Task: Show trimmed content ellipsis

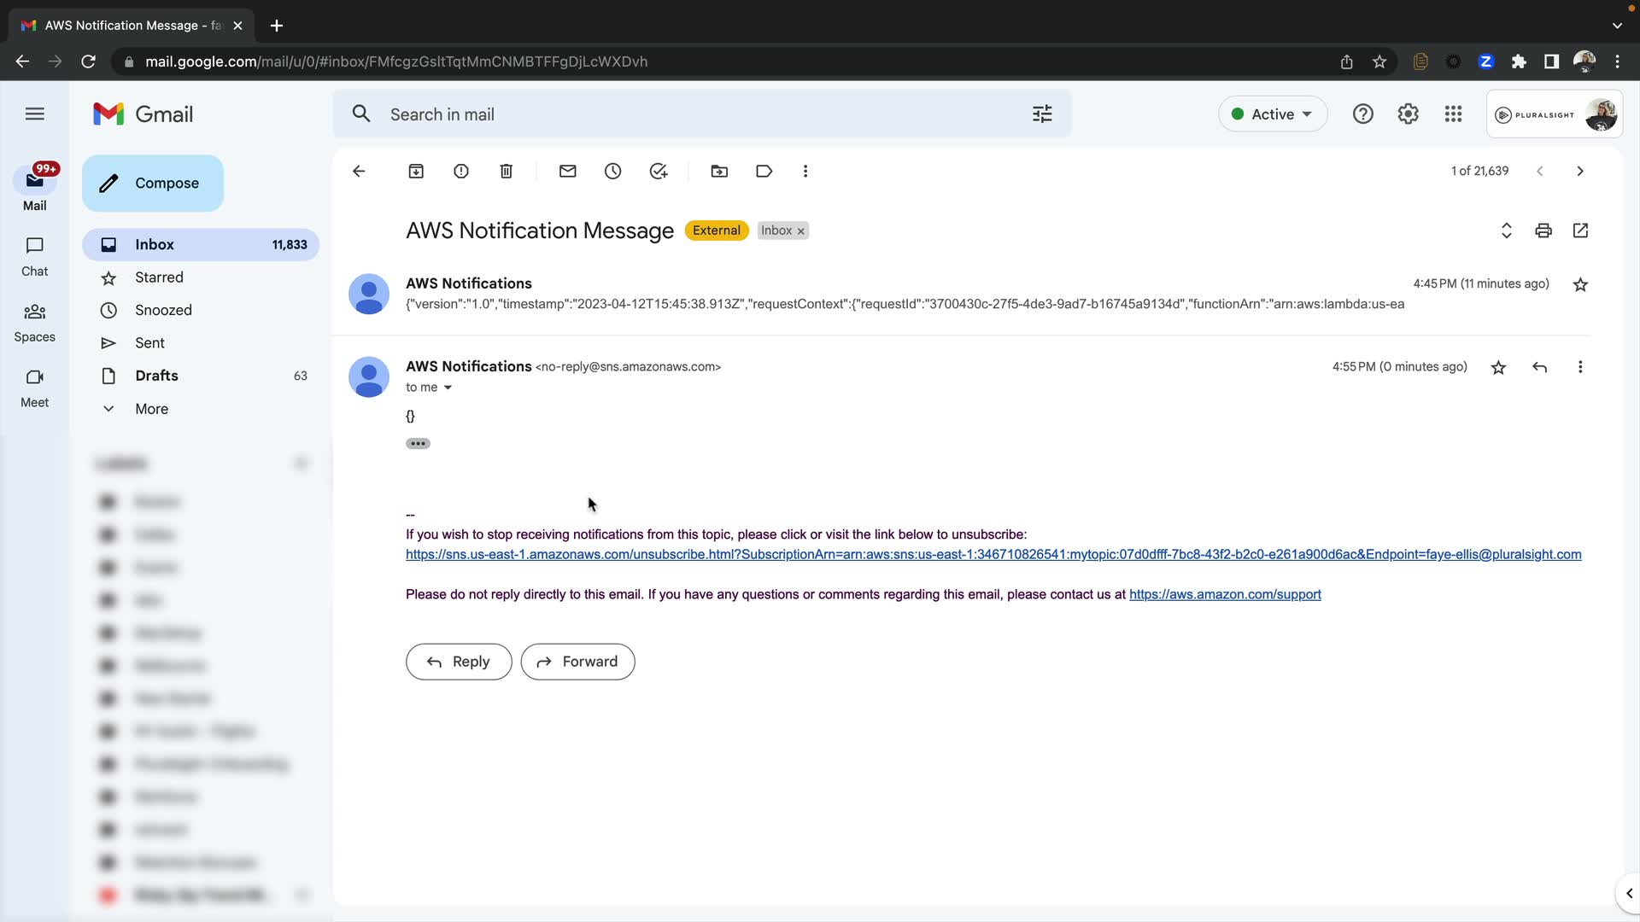Action: point(418,443)
